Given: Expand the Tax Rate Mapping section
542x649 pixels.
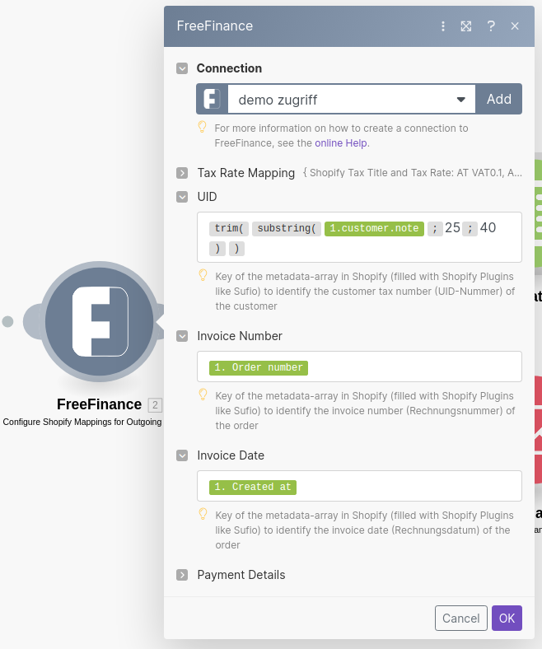Looking at the screenshot, I should pos(182,173).
